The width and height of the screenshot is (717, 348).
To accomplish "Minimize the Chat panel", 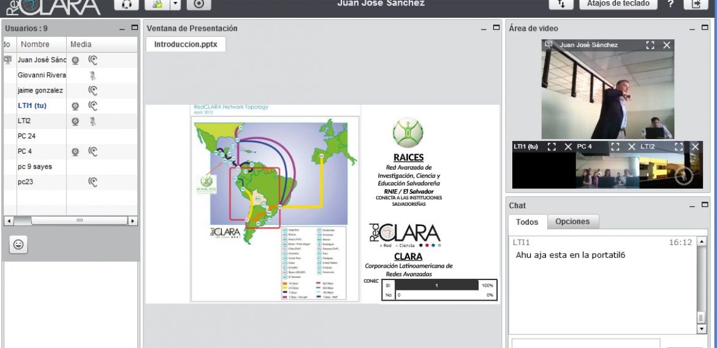I will tap(692, 206).
